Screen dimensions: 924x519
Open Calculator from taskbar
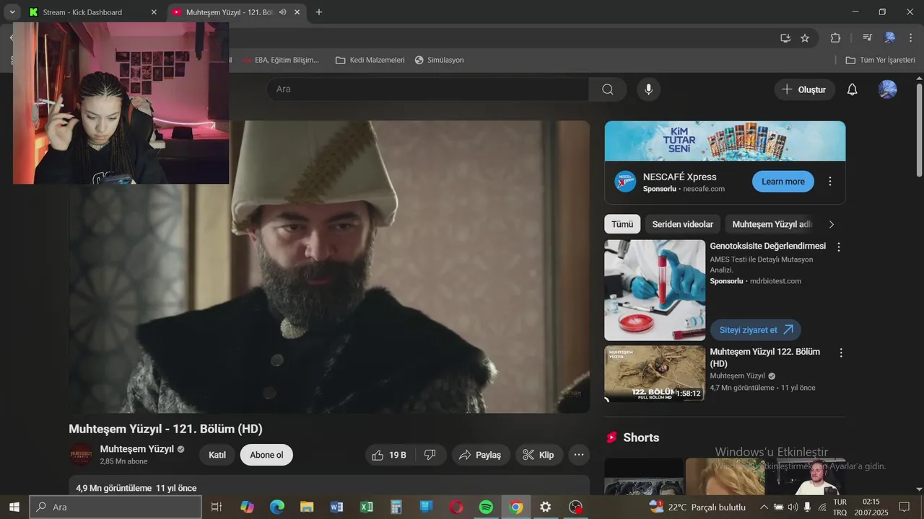(x=396, y=507)
